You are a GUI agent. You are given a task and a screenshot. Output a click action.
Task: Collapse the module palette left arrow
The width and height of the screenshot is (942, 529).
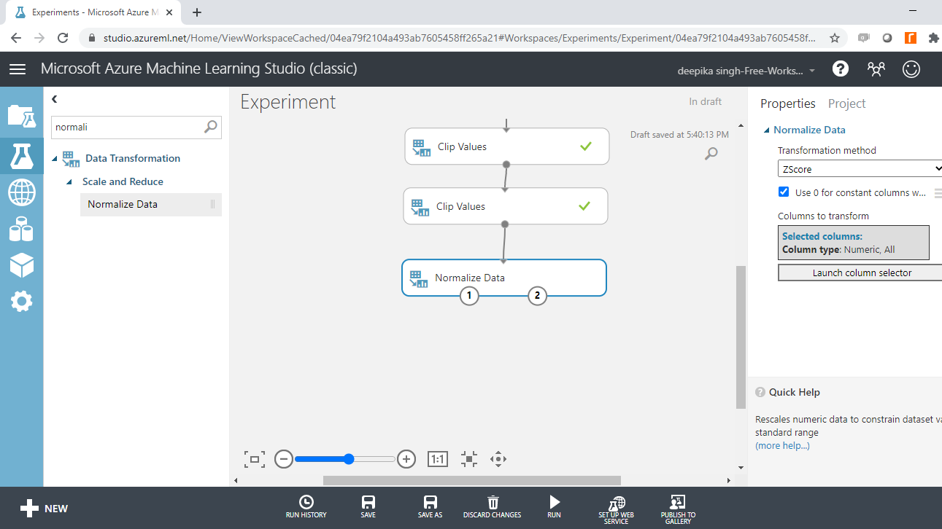point(54,99)
